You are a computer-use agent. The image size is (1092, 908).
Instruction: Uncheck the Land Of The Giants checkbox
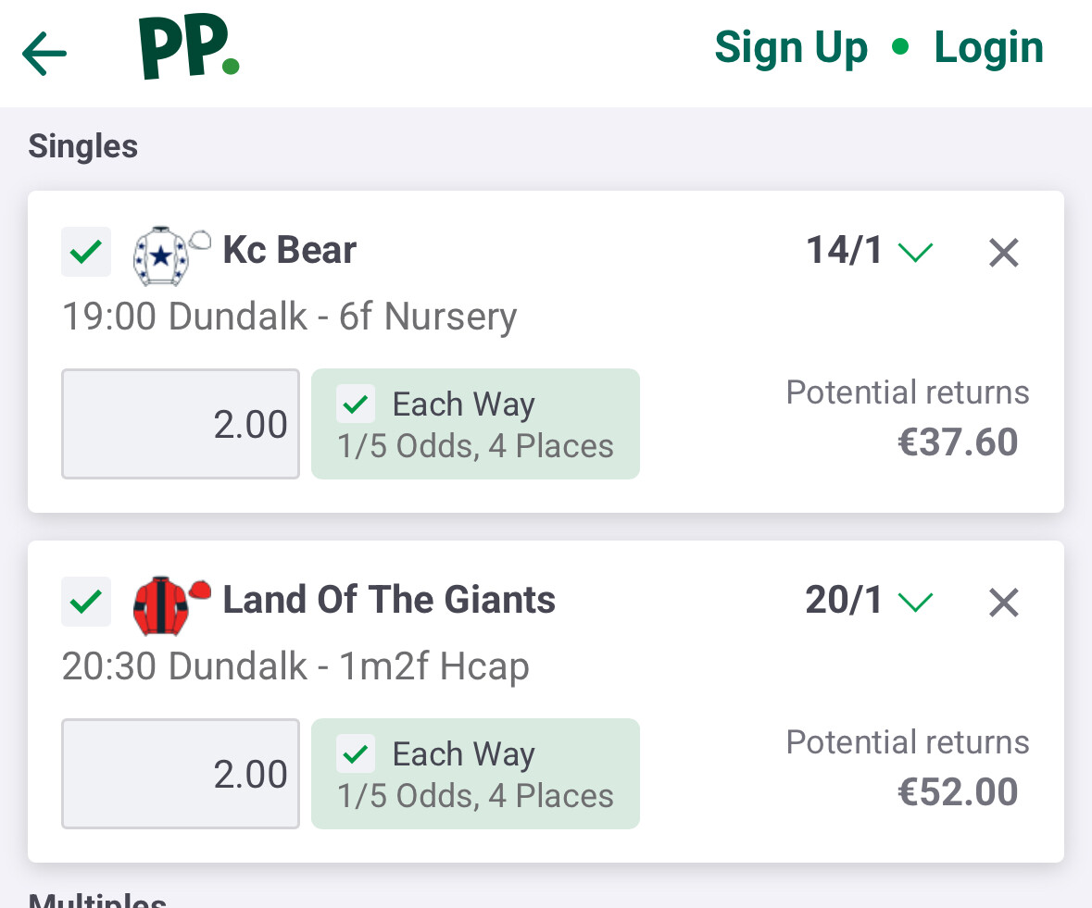86,602
